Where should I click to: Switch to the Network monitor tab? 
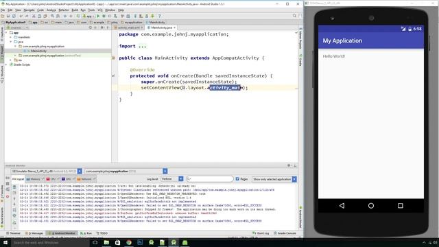point(86,179)
